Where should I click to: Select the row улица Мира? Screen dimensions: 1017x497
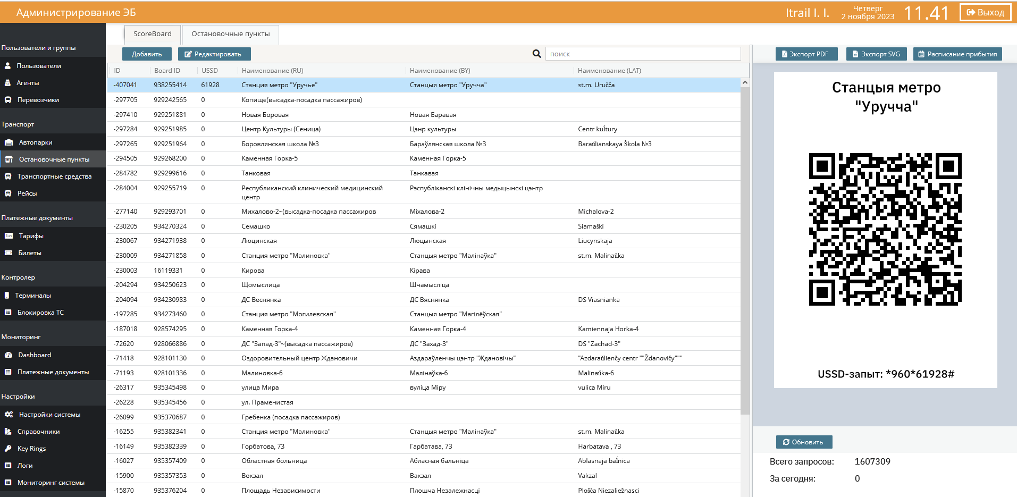424,388
